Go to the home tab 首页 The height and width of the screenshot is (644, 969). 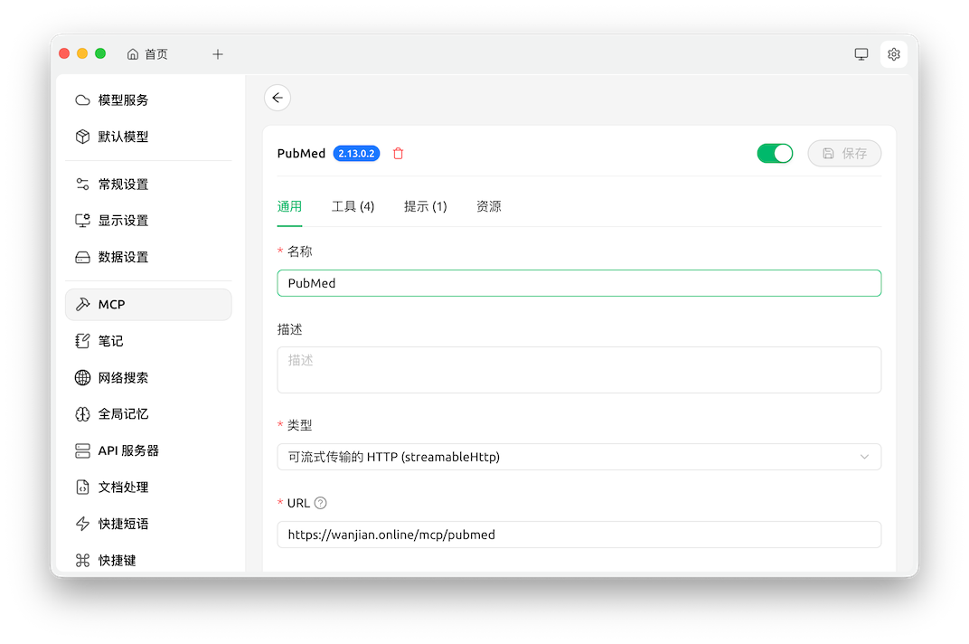pos(147,54)
